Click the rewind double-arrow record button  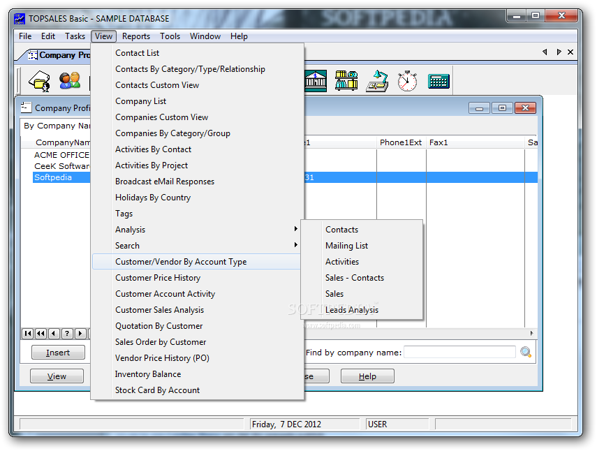click(x=40, y=334)
